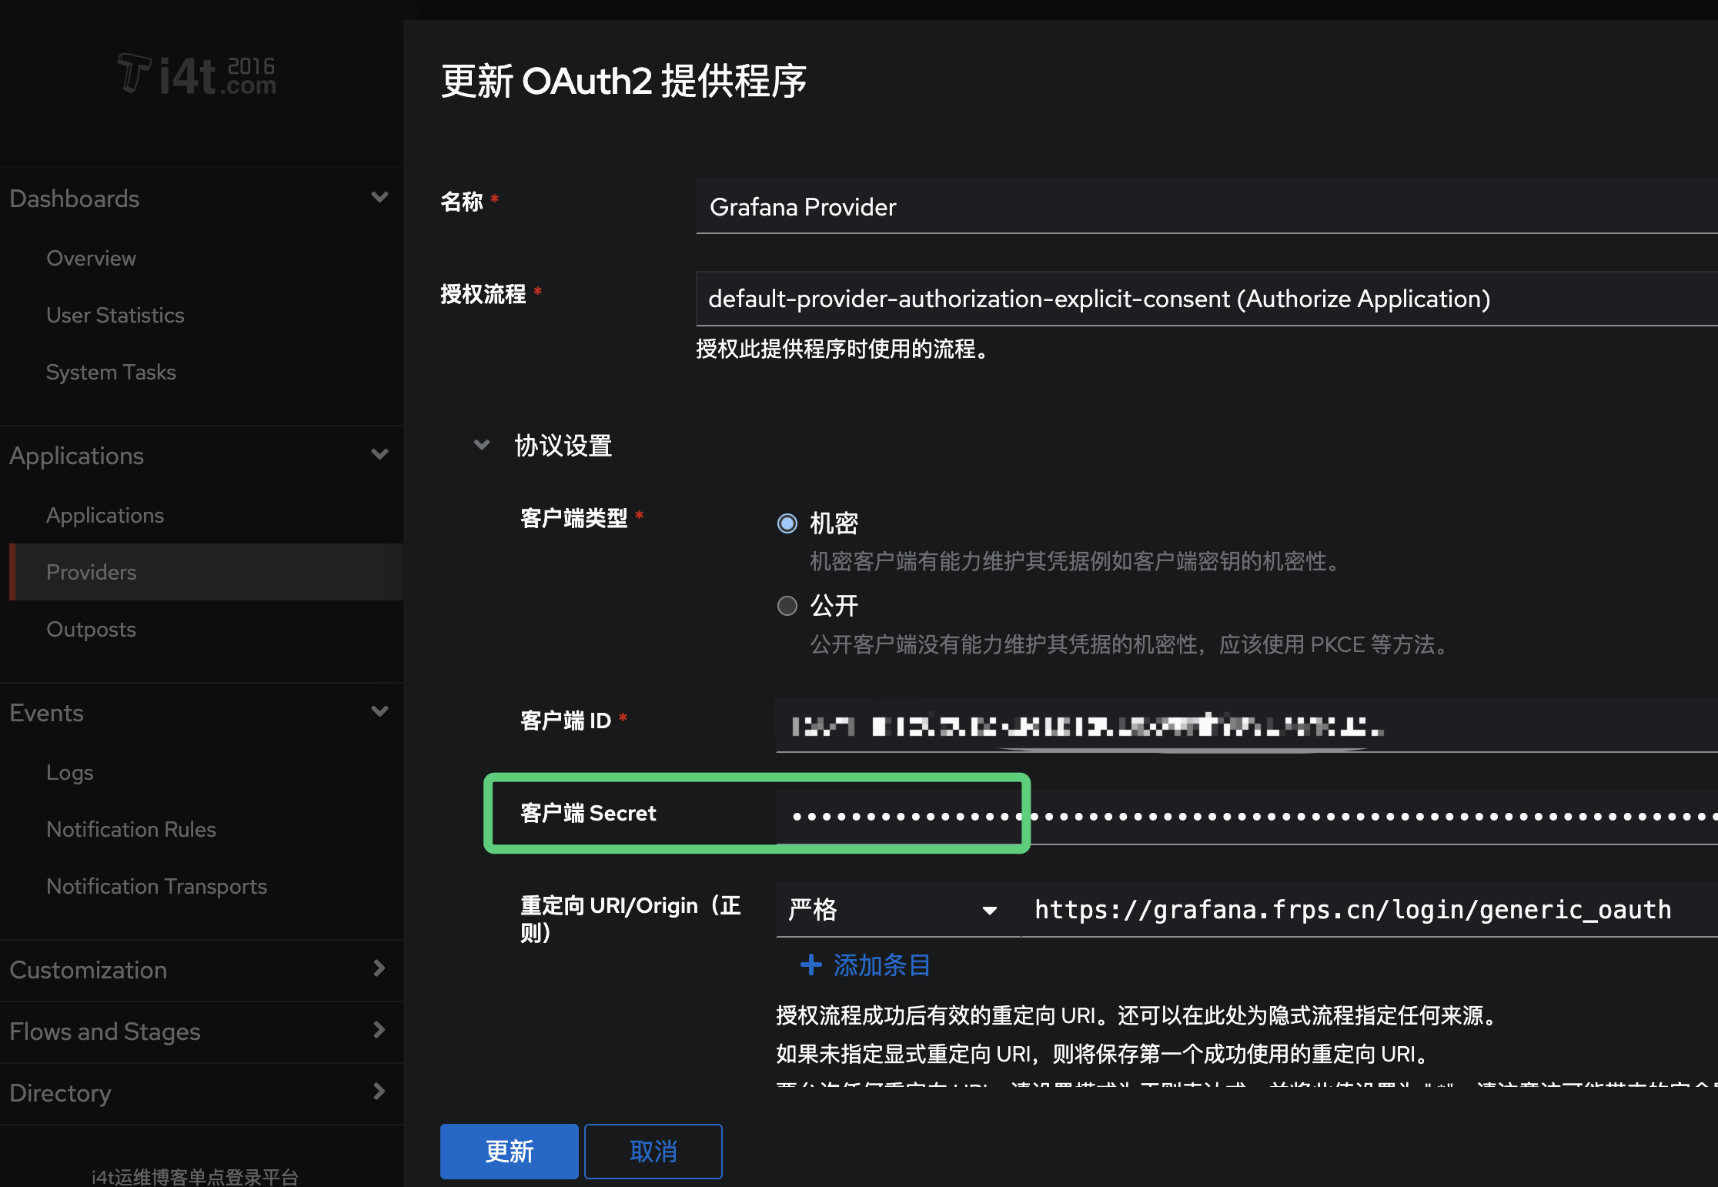Collapse the 协议设置 section
This screenshot has width=1718, height=1187.
coord(481,445)
